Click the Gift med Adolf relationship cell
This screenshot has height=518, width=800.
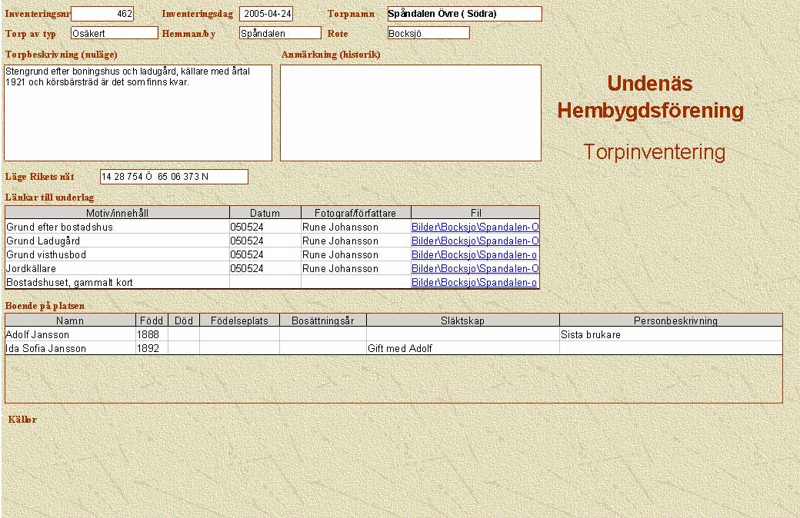click(462, 349)
